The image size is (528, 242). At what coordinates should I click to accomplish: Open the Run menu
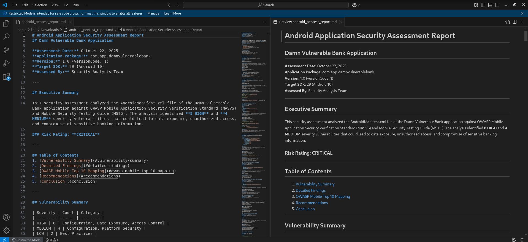(76, 5)
